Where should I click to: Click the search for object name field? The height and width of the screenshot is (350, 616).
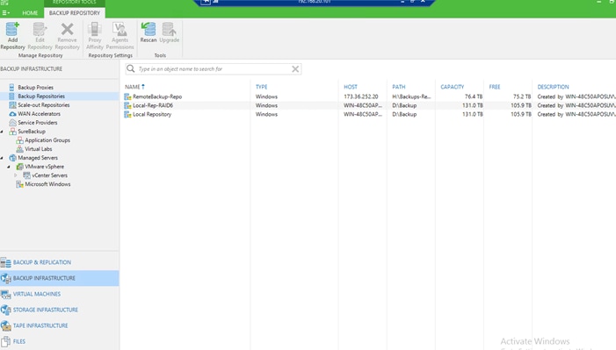click(214, 69)
